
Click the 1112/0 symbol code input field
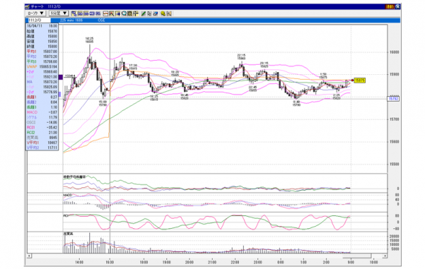coord(40,20)
